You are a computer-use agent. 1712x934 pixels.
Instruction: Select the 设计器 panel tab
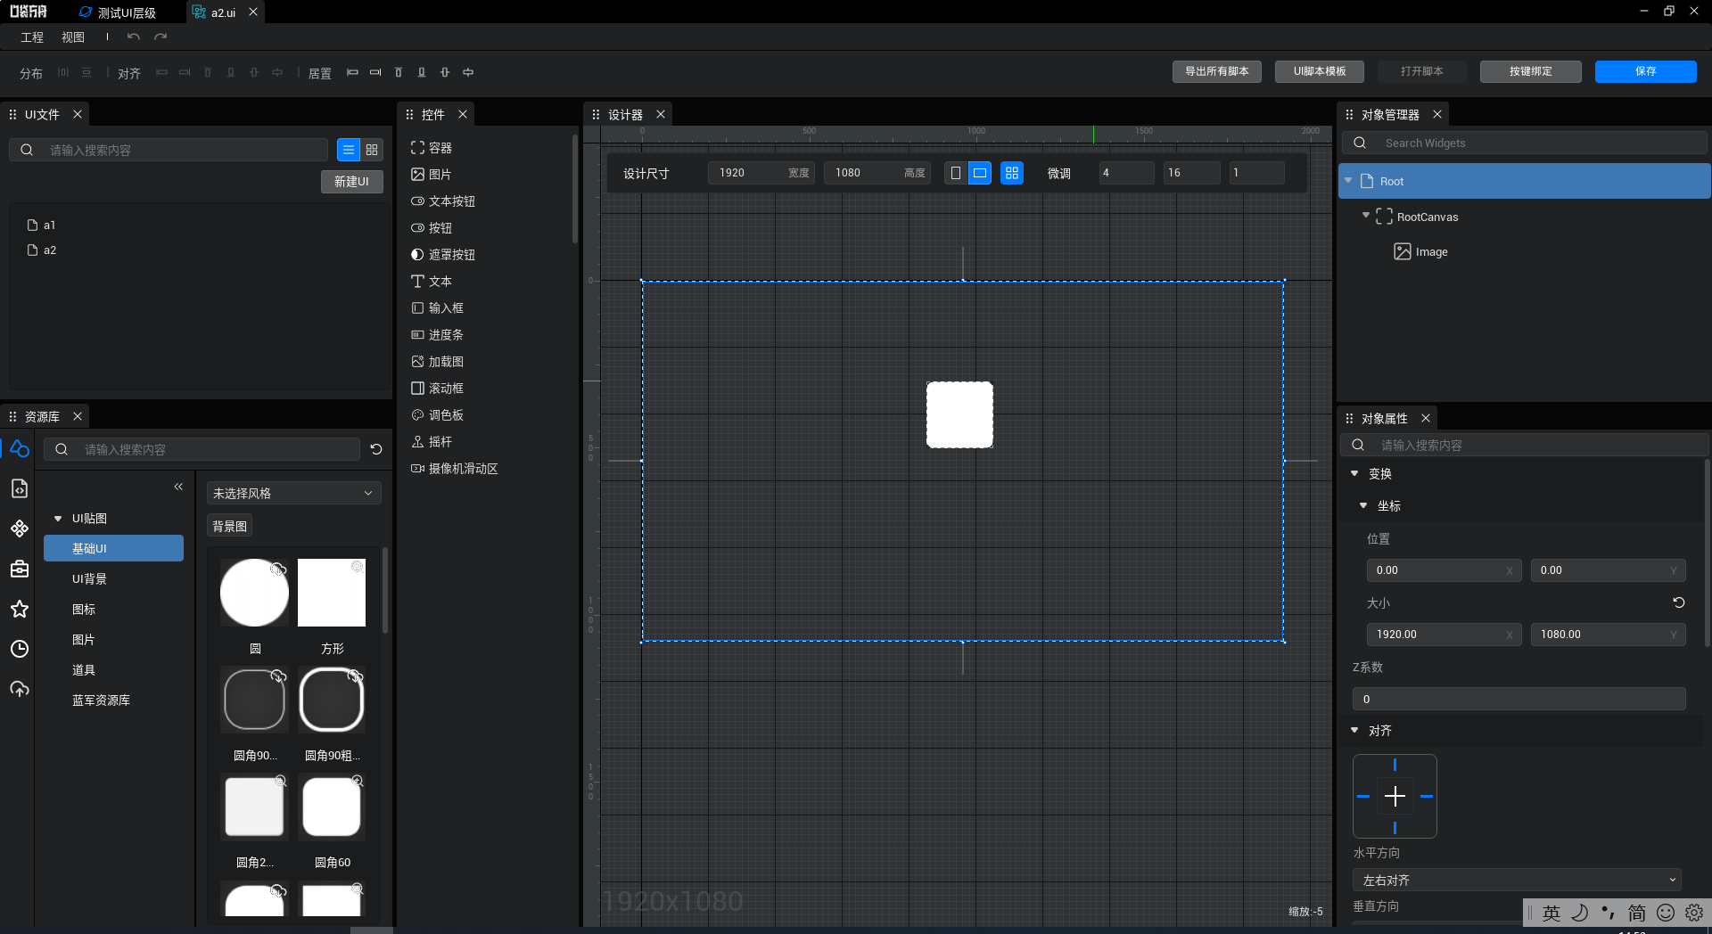pyautogui.click(x=625, y=115)
